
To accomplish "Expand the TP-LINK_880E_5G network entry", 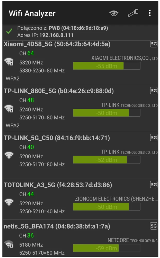I will click(x=59, y=91).
